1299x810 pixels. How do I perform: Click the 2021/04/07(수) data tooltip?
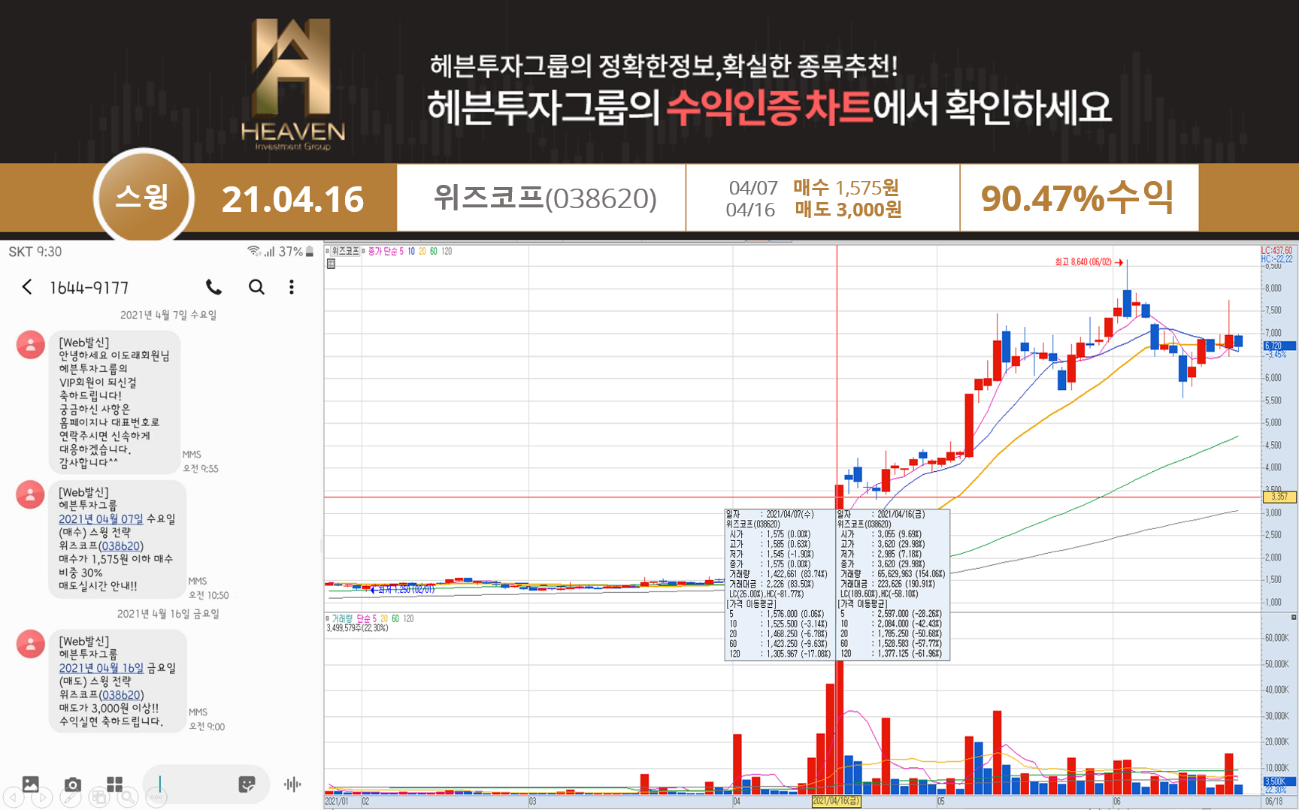[780, 585]
